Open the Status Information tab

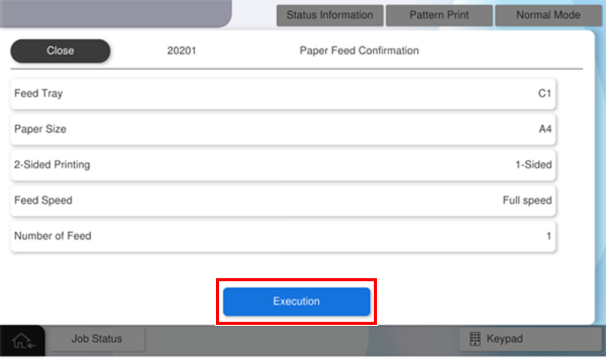pos(330,15)
